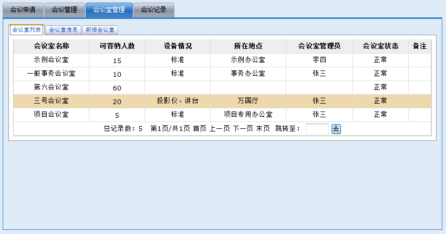Click capacity value 5 in 项目会议室 row
Image resolution: width=446 pixels, height=234 pixels.
pos(117,116)
